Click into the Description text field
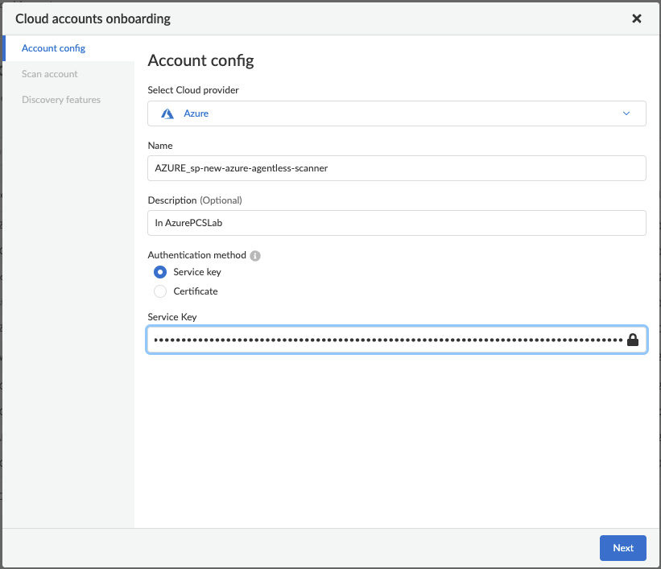The width and height of the screenshot is (661, 569). click(x=396, y=223)
